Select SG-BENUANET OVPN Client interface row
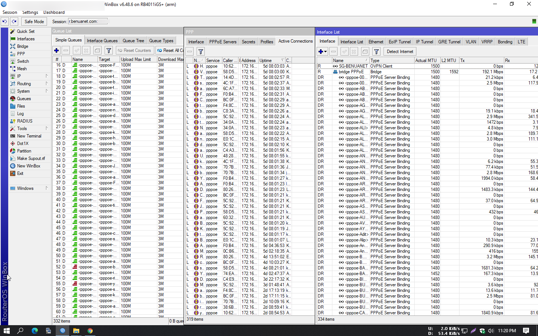The image size is (538, 336). click(427, 66)
